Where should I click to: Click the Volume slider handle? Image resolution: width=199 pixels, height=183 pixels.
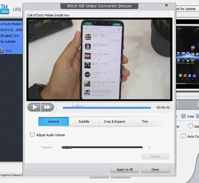tap(67, 148)
